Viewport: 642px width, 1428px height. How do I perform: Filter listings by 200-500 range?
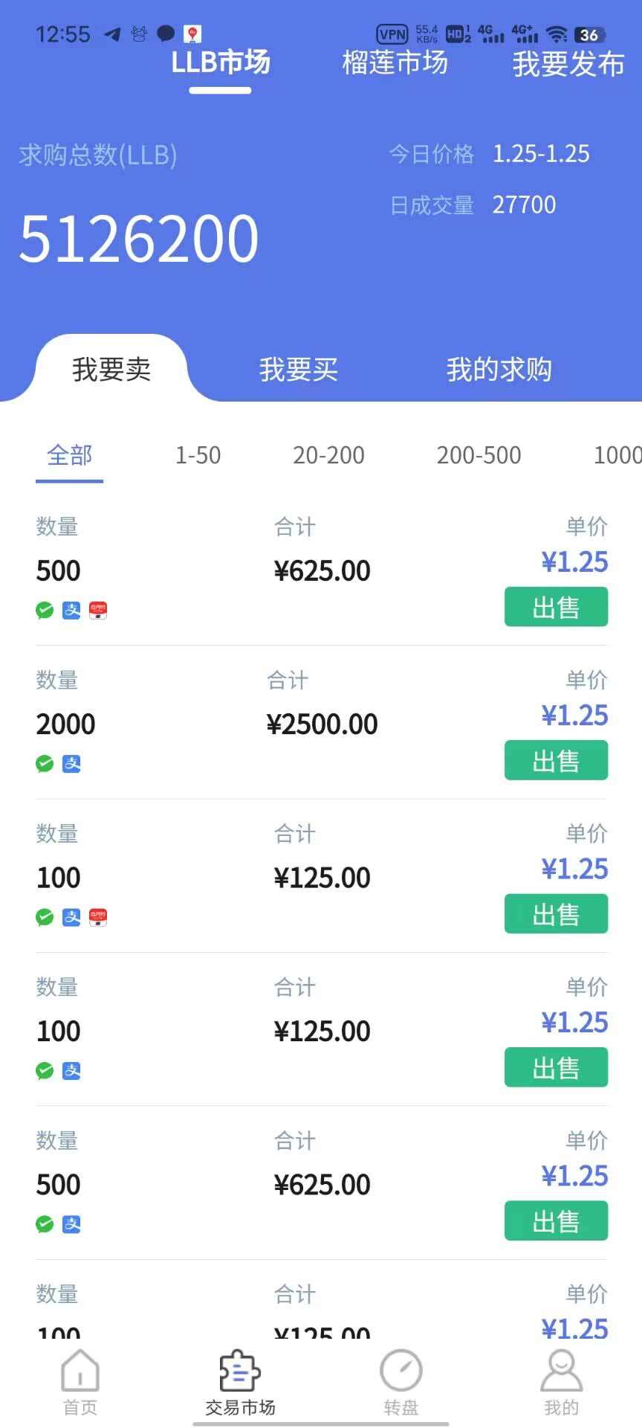[479, 455]
